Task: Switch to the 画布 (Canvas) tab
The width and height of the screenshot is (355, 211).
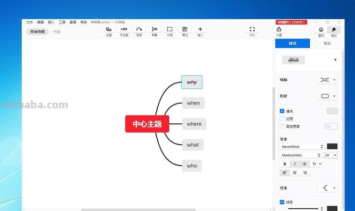Action: pyautogui.click(x=327, y=43)
